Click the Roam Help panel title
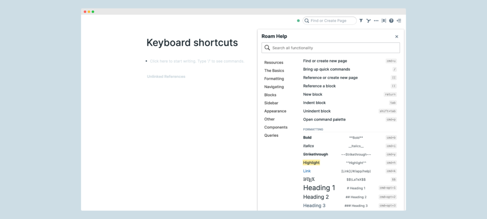Screen dimensions: 487x219 pos(274,36)
